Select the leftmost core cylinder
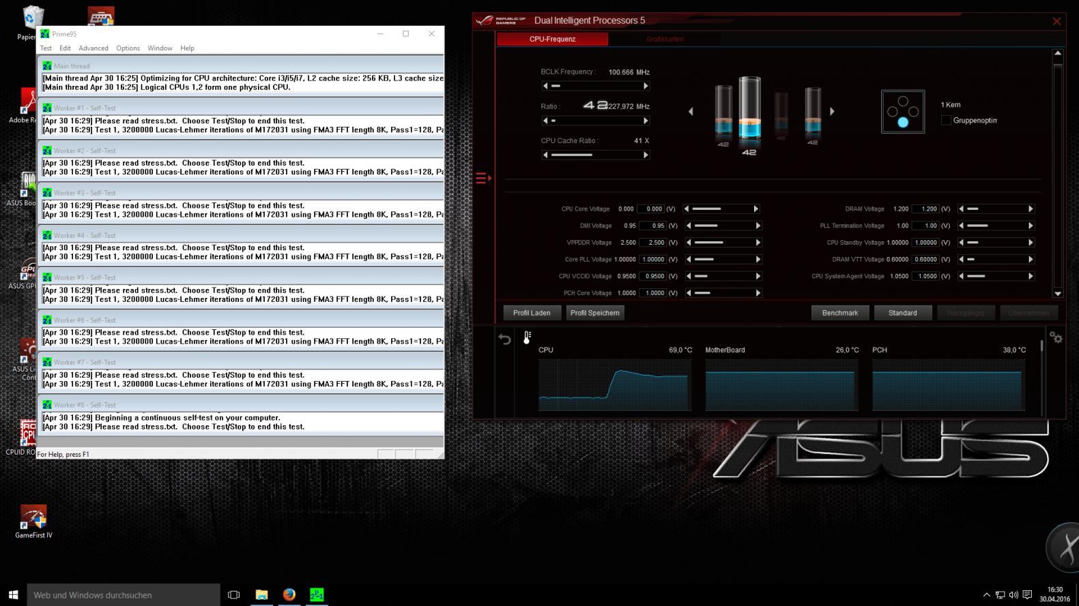Image resolution: width=1079 pixels, height=606 pixels. point(723,116)
